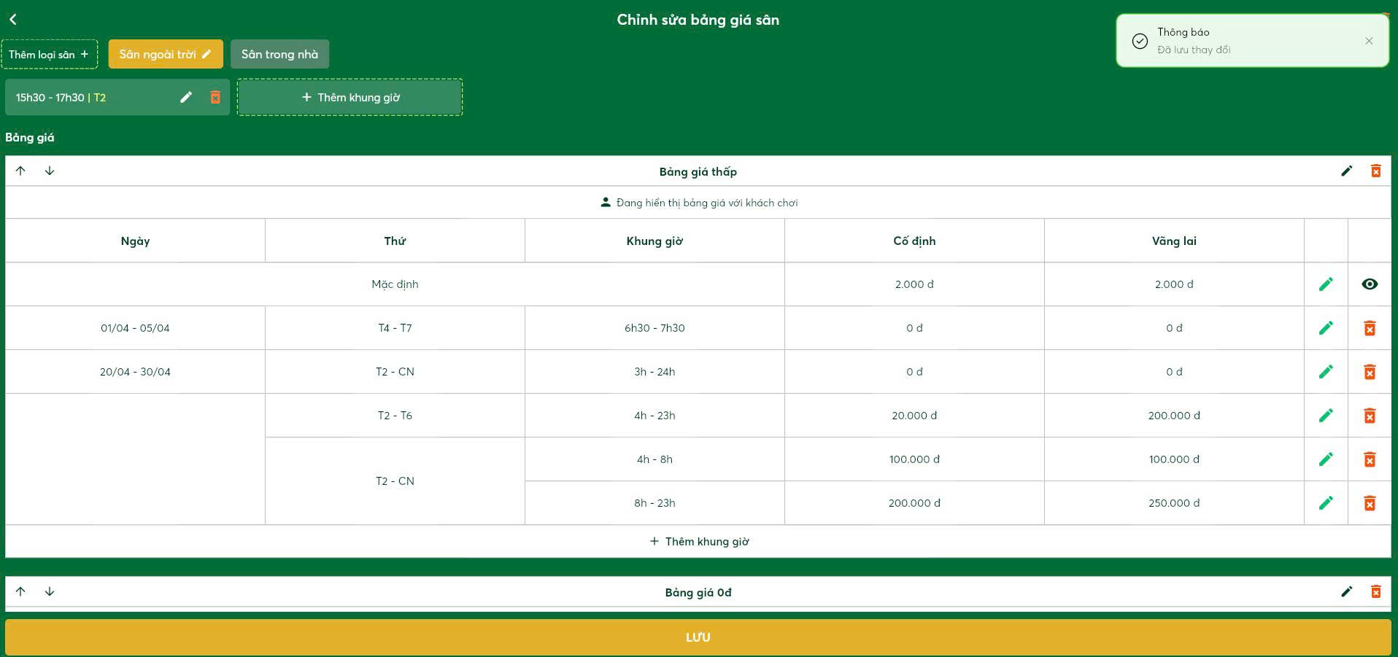The width and height of the screenshot is (1398, 657).
Task: Move Bảng giá thấp down
Action: pos(50,171)
